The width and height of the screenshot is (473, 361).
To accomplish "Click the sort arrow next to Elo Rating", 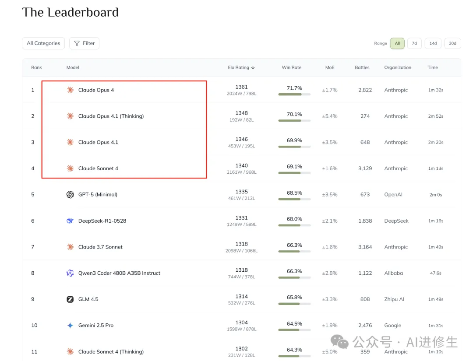I will [253, 67].
